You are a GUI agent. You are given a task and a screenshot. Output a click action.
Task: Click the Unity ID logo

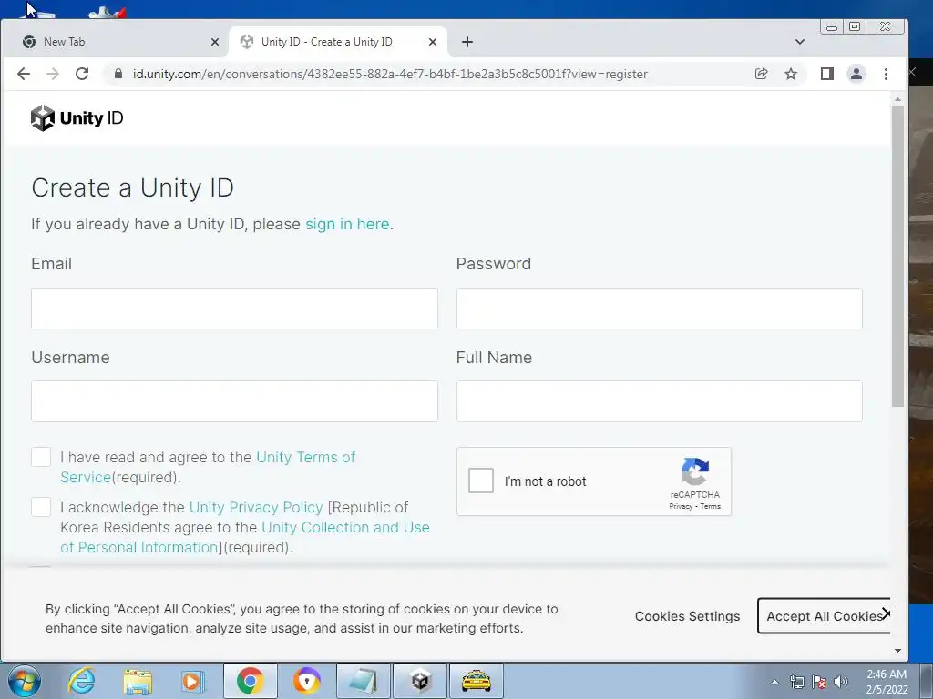(77, 117)
